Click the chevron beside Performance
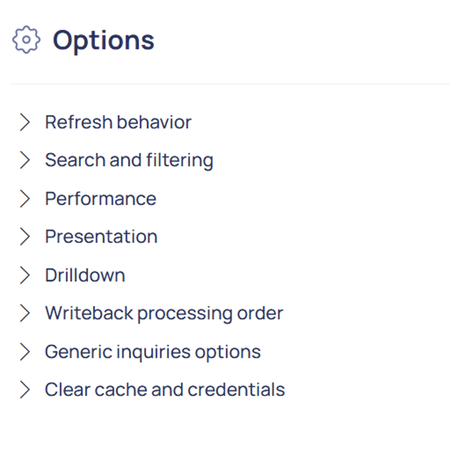This screenshot has width=450, height=461. [x=25, y=199]
